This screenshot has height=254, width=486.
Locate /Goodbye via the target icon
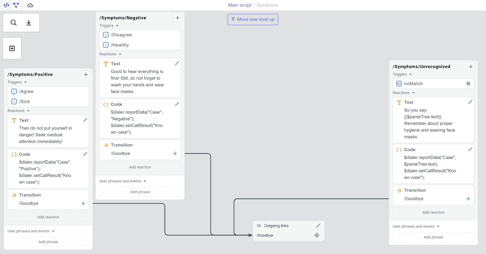tap(317, 235)
